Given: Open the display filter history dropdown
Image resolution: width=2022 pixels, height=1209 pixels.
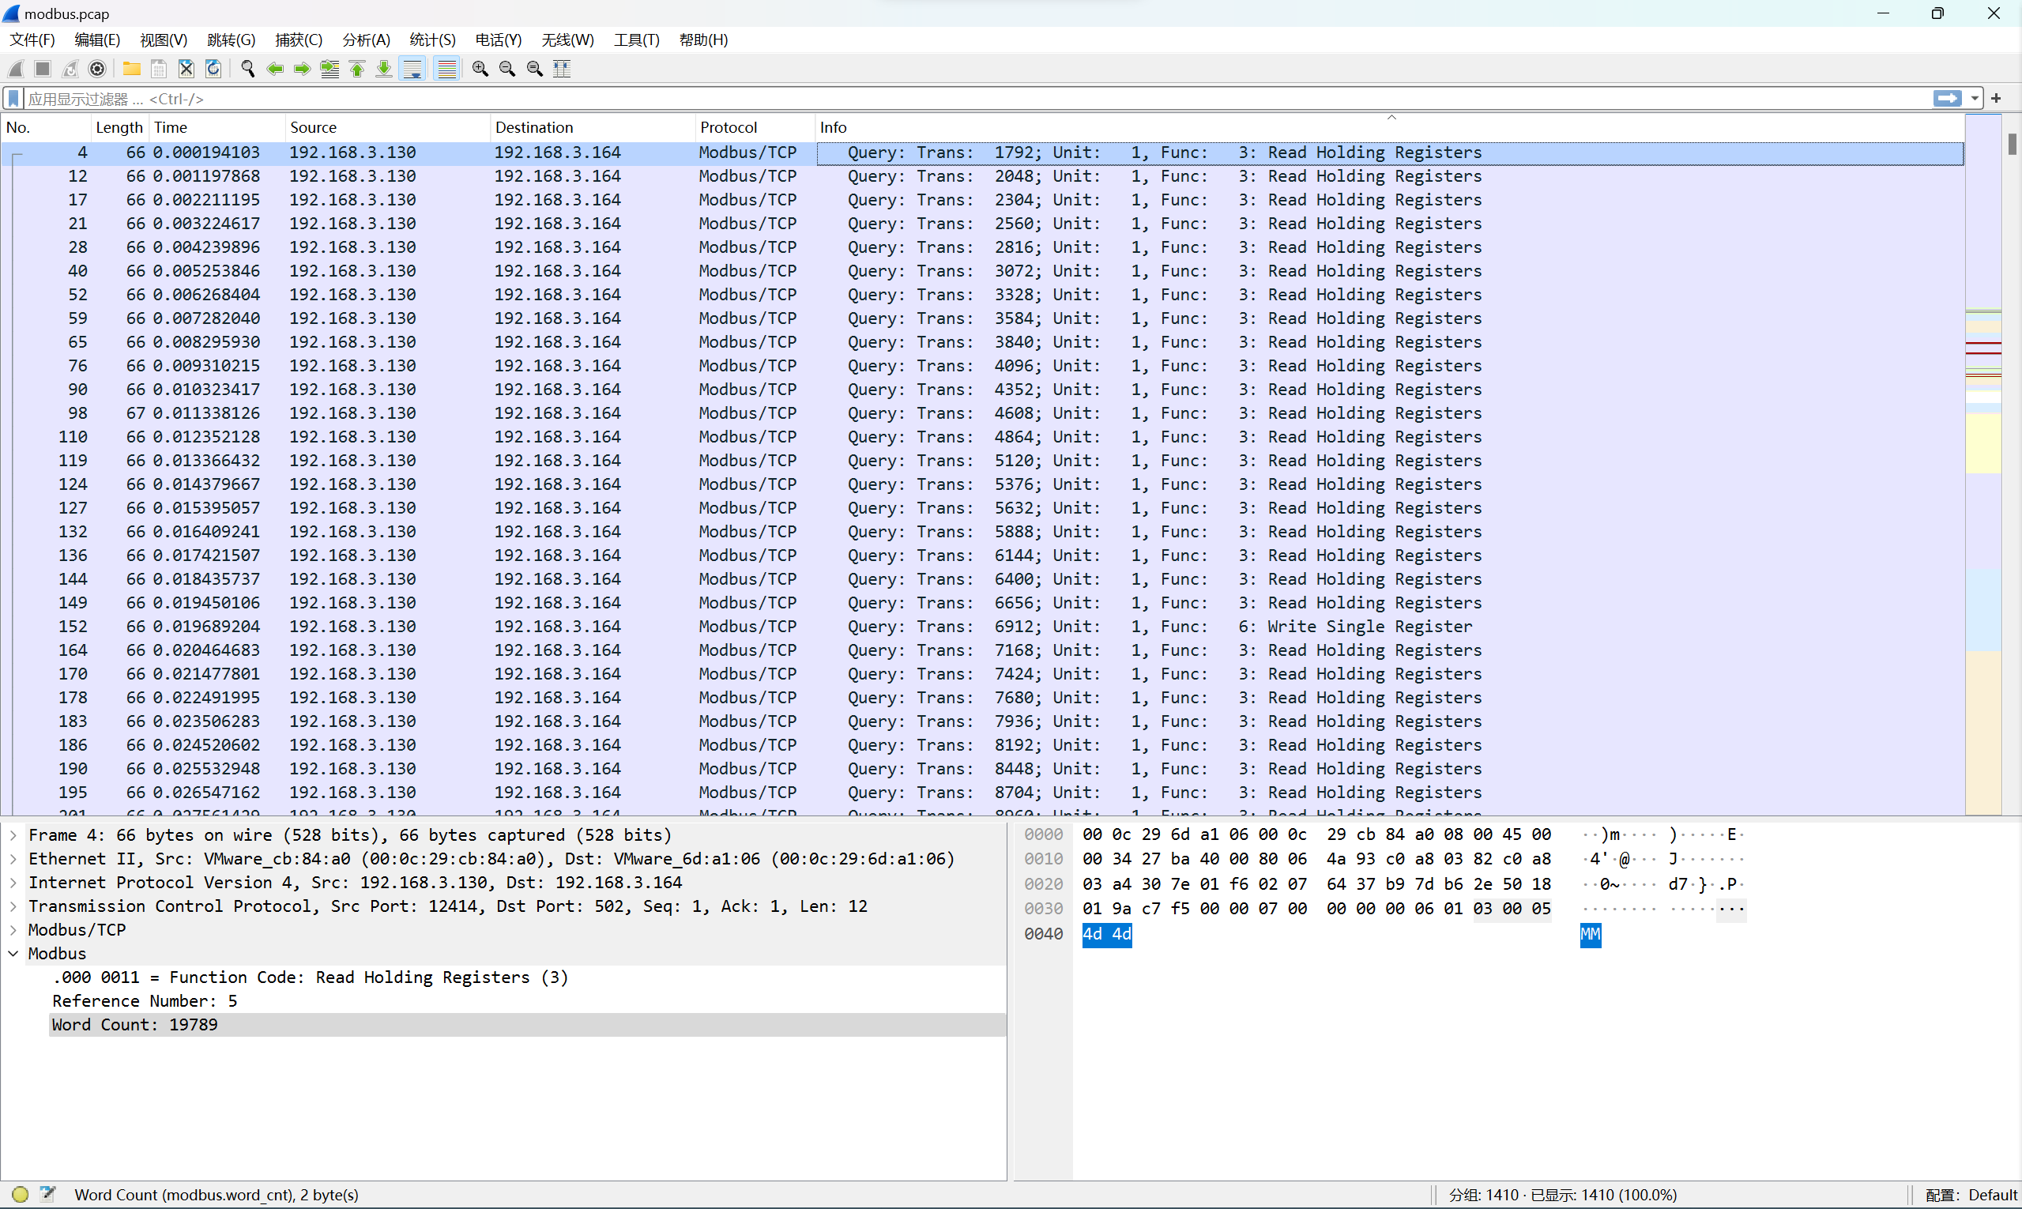Looking at the screenshot, I should click(1975, 99).
